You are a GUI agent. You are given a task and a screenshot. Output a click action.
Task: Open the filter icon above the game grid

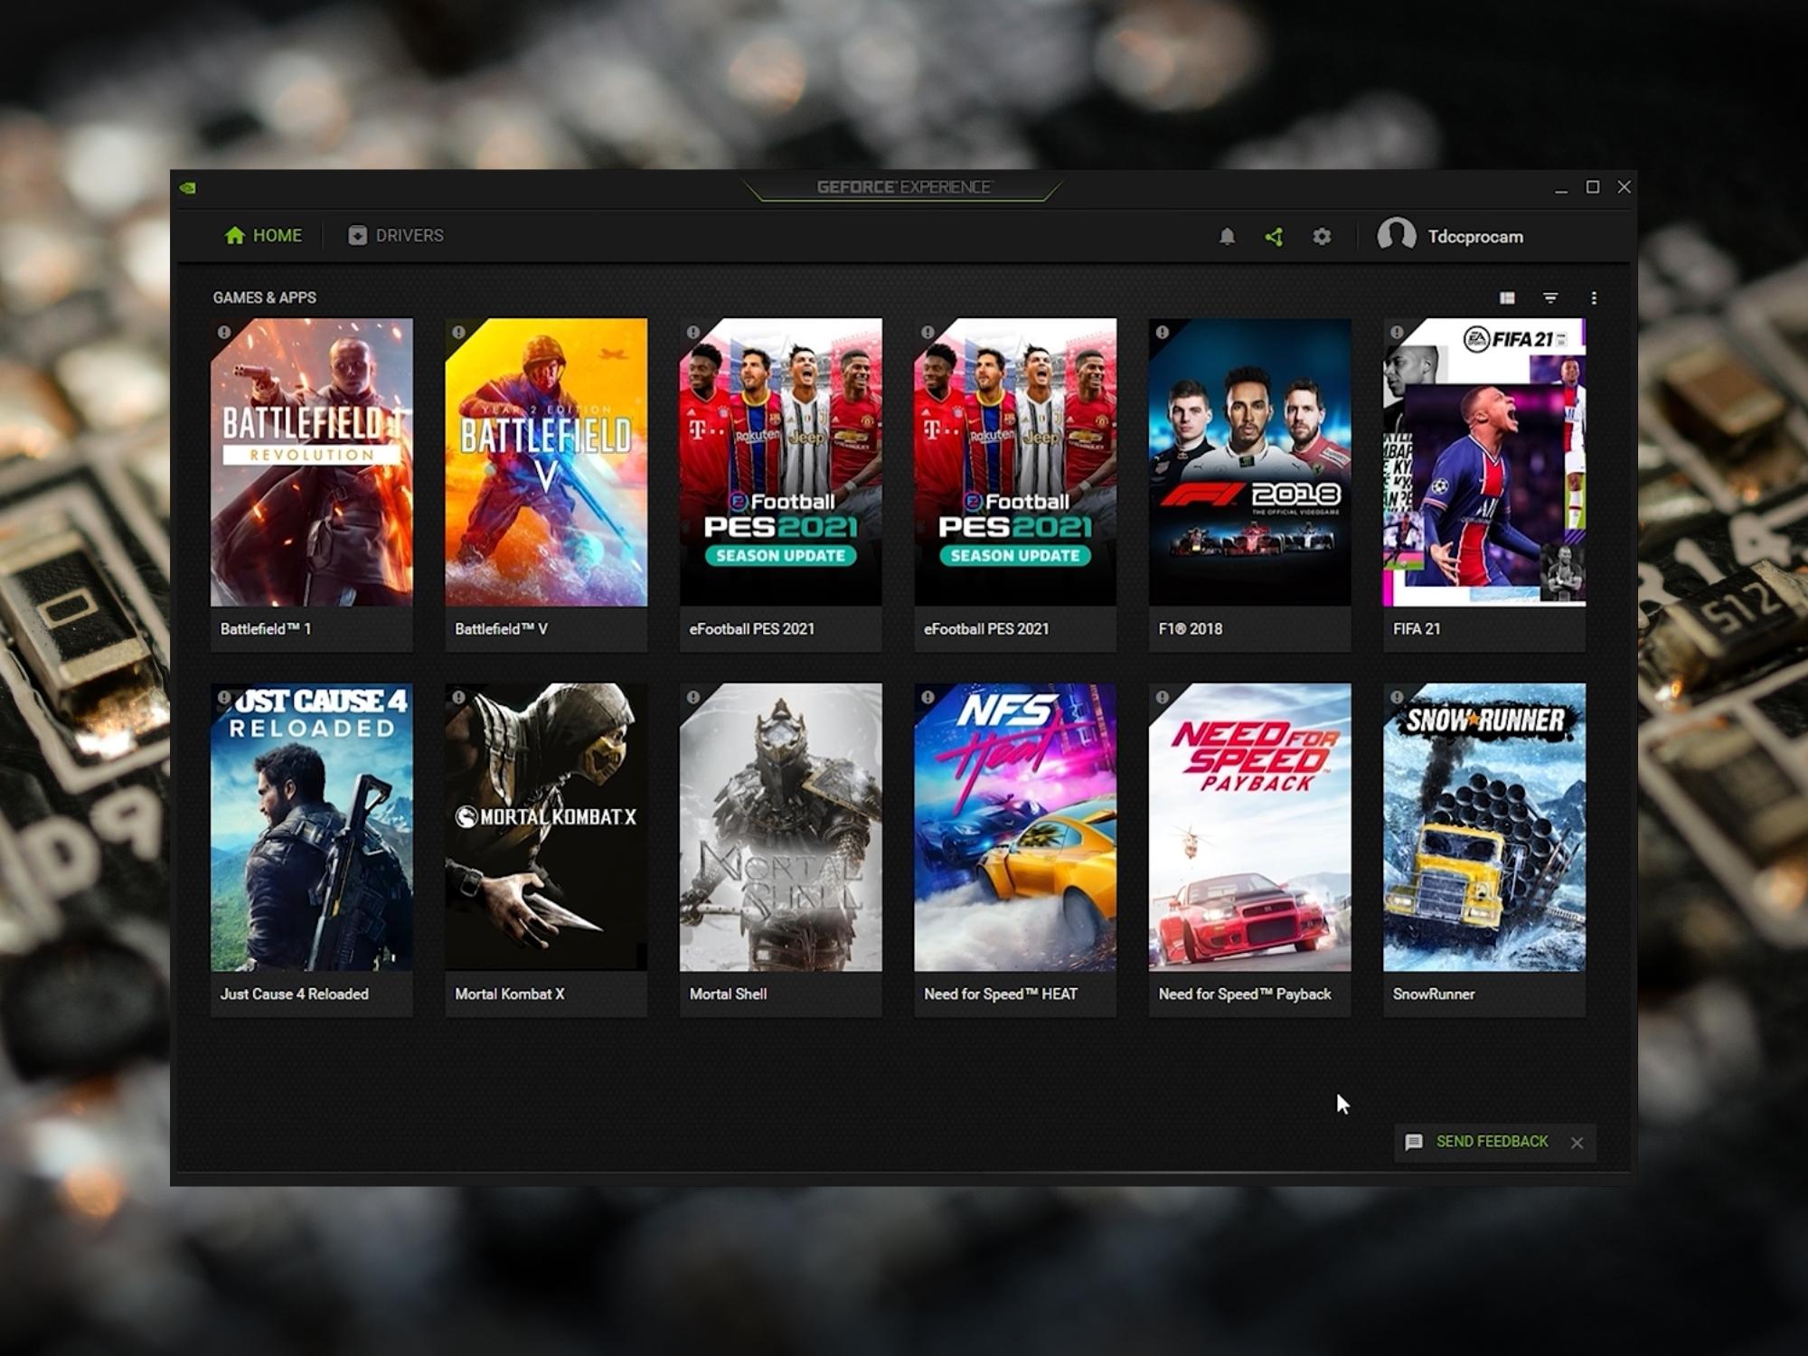coord(1549,297)
